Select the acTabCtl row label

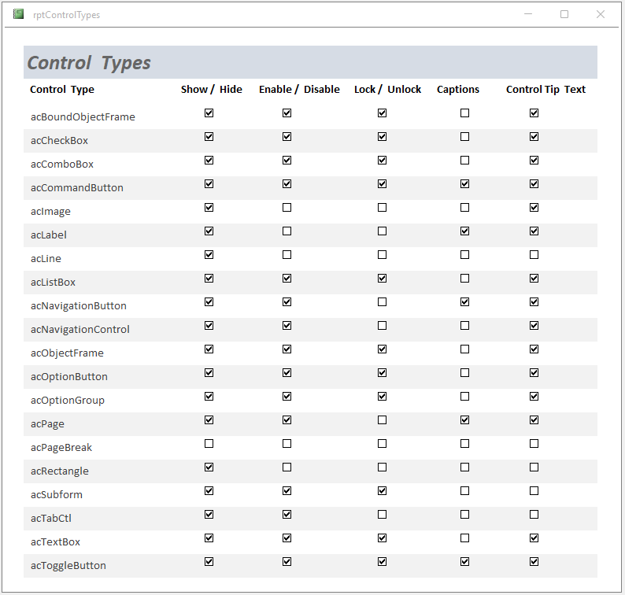pos(51,518)
